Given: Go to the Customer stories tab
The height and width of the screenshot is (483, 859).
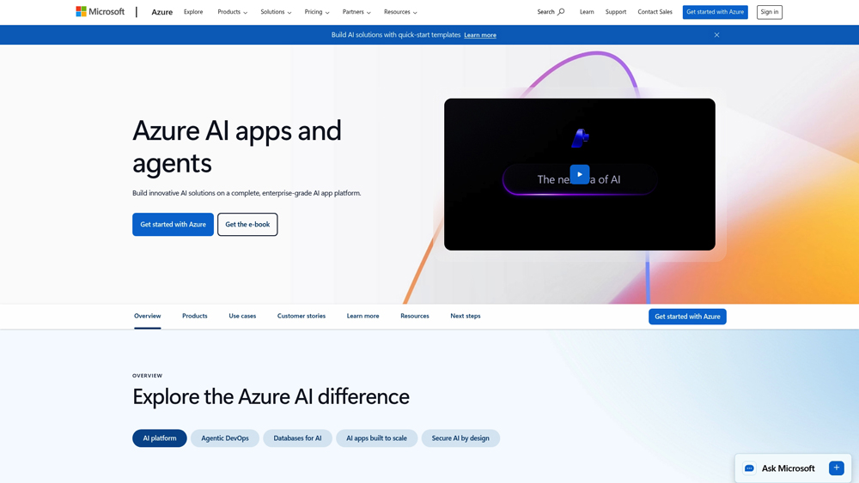Looking at the screenshot, I should (302, 317).
